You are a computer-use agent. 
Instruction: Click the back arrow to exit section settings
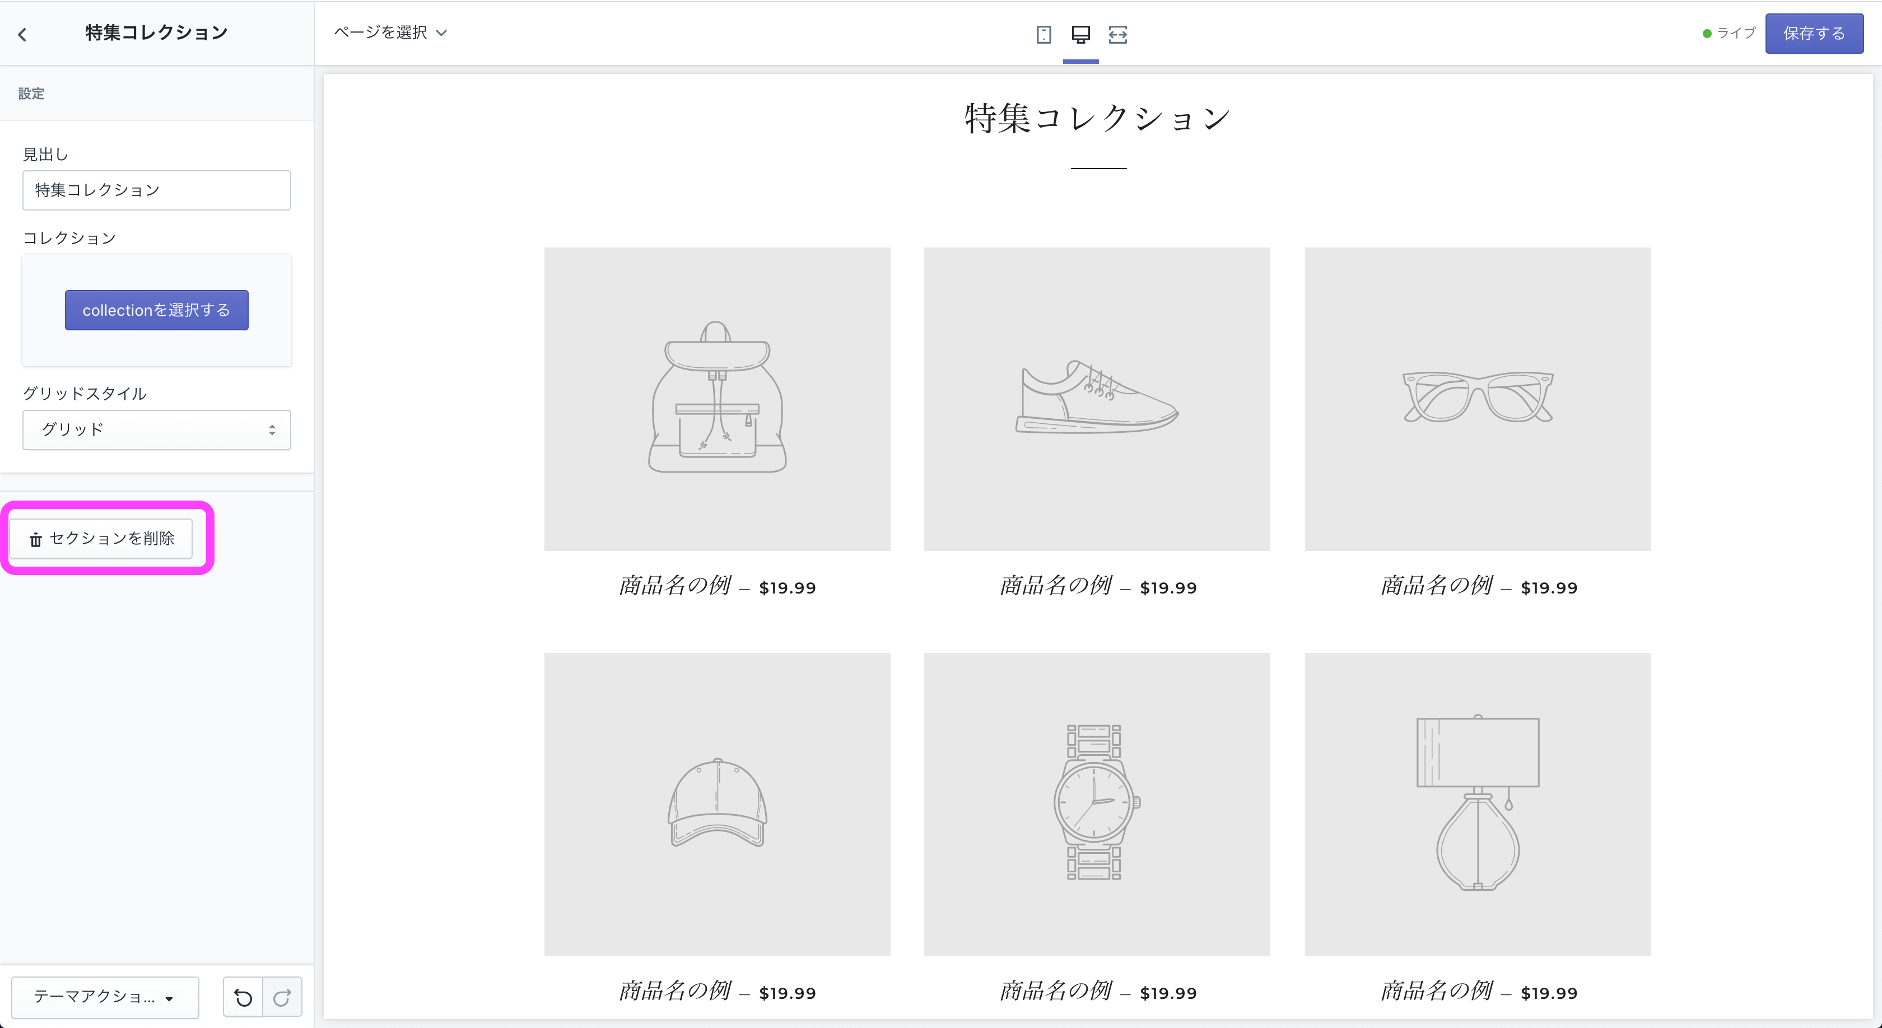pos(22,34)
